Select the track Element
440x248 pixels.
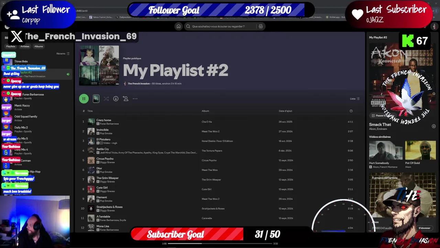click(102, 197)
